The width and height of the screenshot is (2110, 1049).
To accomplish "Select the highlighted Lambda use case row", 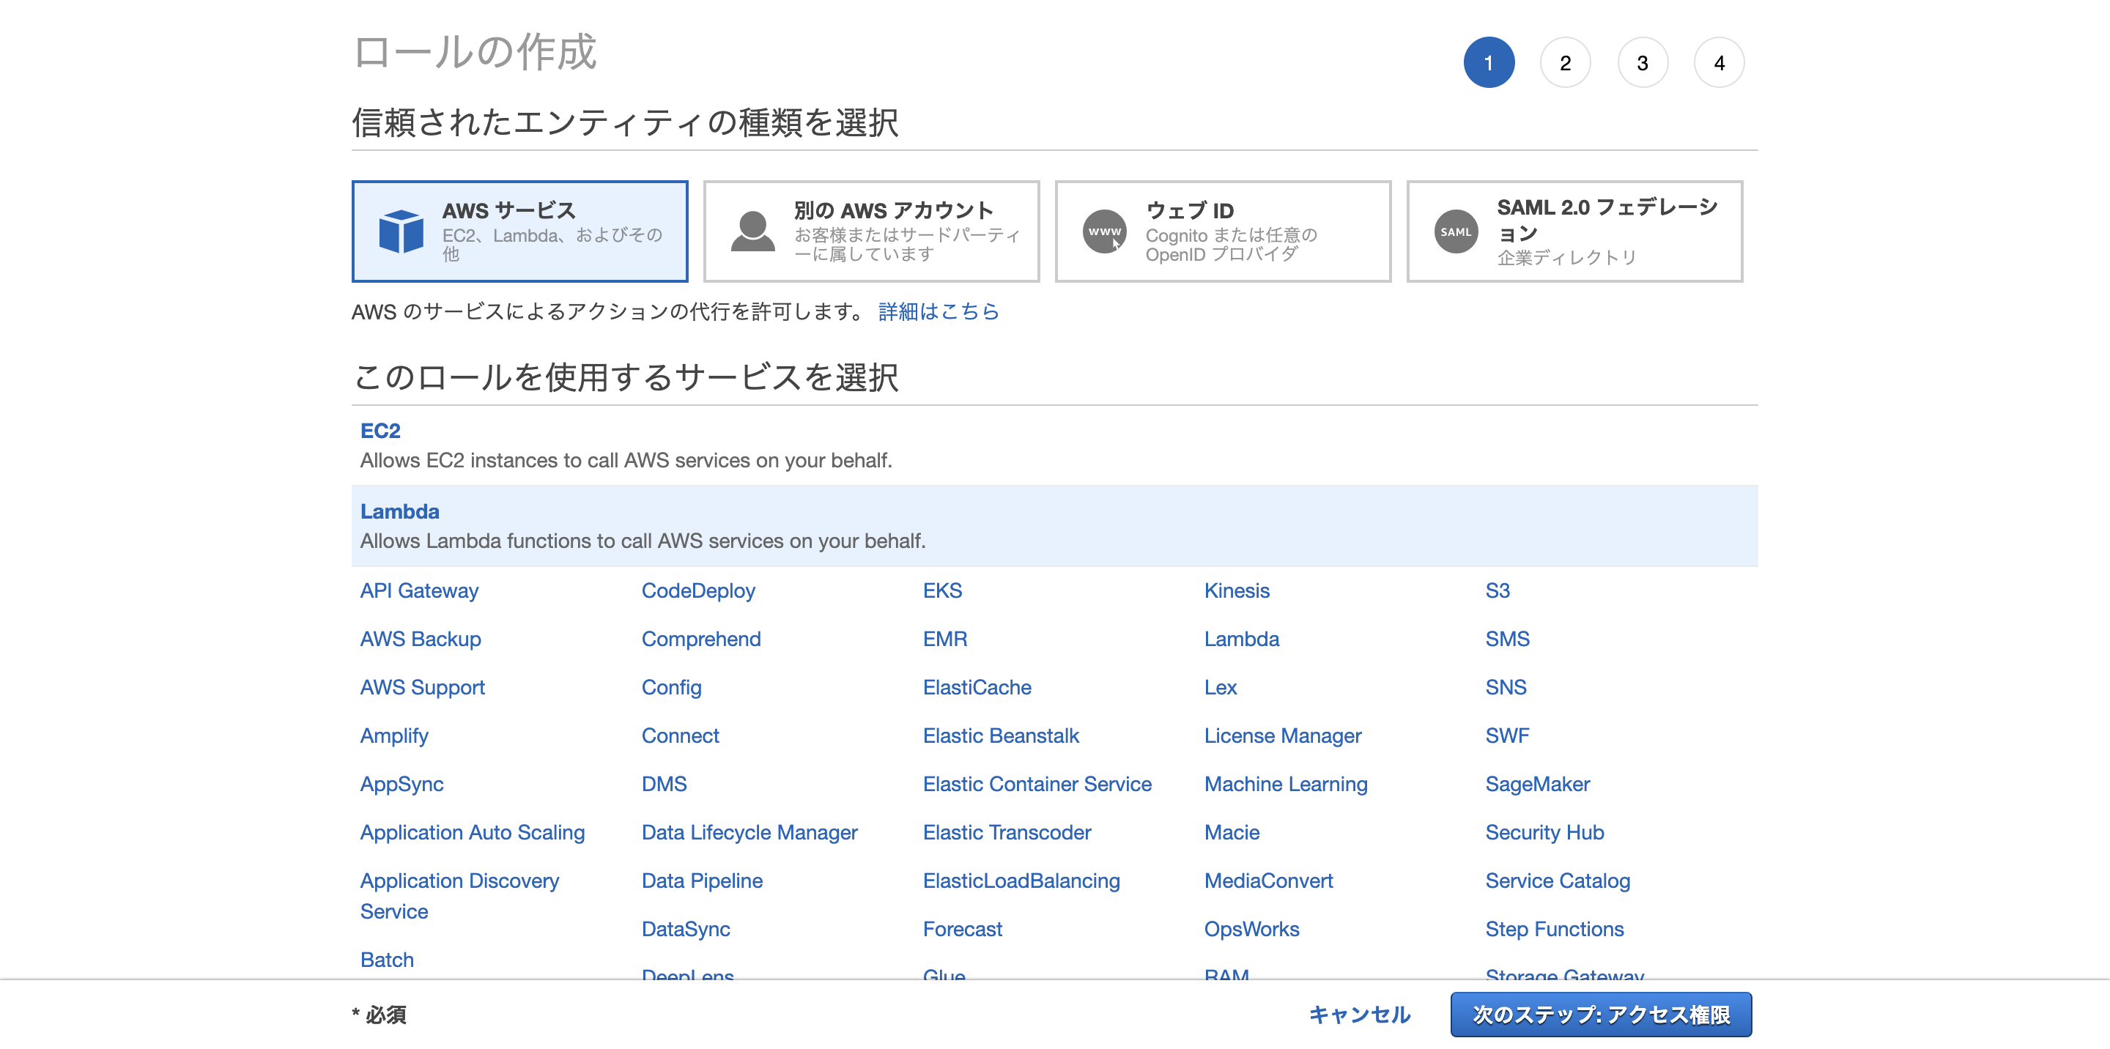I will pos(1054,526).
